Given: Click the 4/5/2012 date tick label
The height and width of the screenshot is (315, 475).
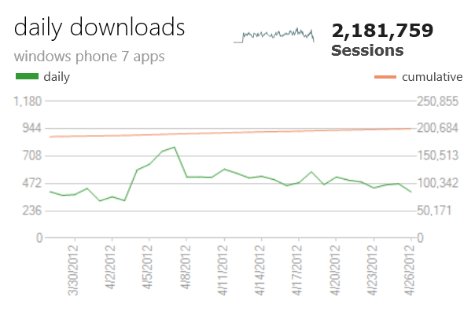Looking at the screenshot, I should (x=148, y=270).
